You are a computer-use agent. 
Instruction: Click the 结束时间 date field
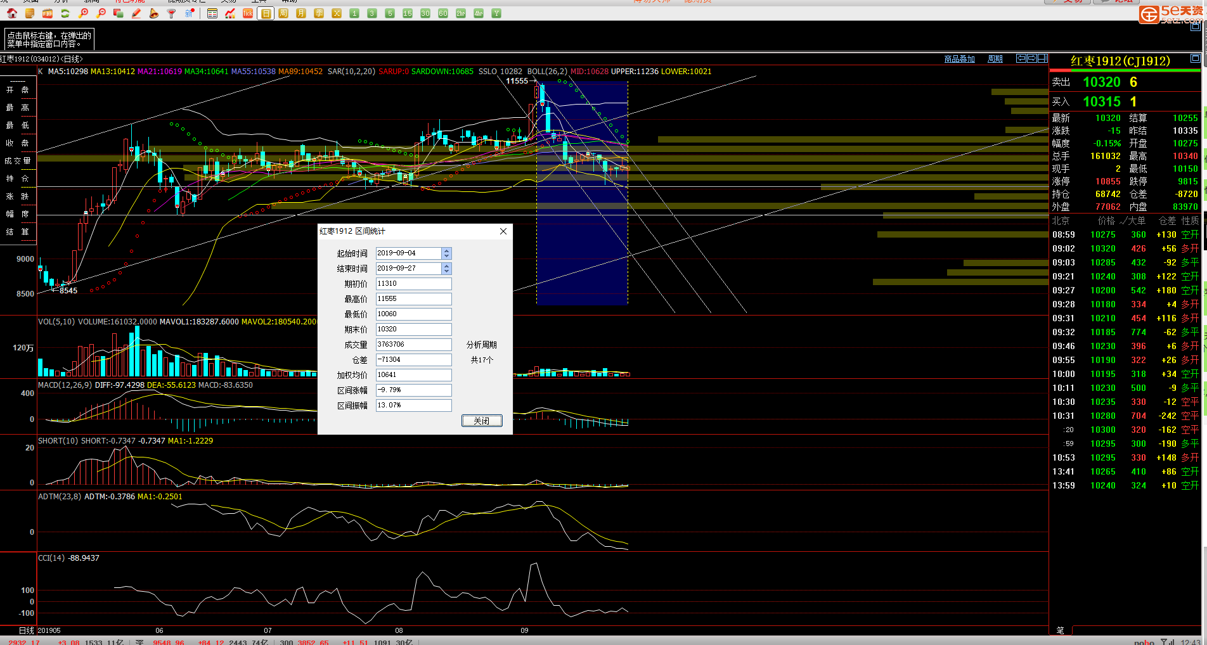409,269
